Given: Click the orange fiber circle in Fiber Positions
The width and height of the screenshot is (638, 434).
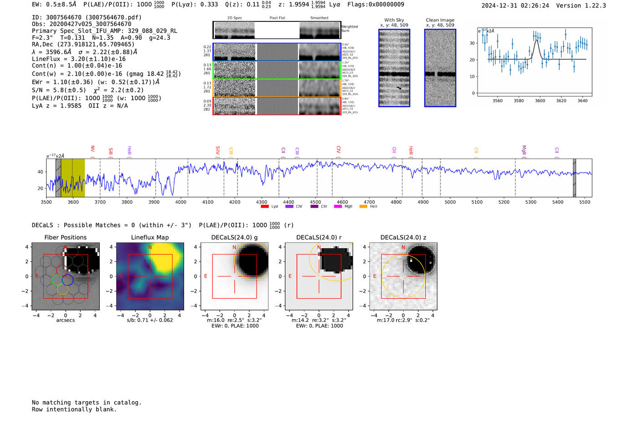Looking at the screenshot, I should point(62,289).
